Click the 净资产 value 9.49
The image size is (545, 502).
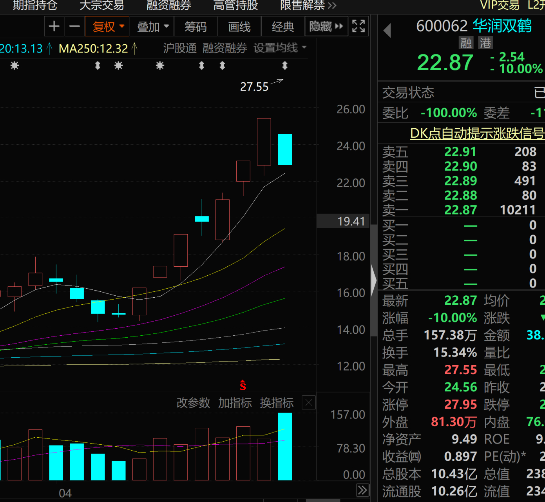point(464,439)
